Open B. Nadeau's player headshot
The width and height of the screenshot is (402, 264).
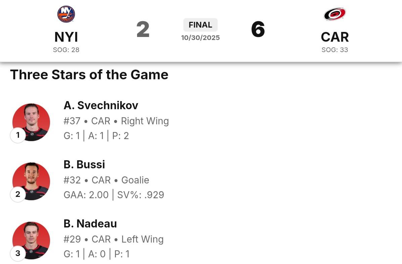point(31,240)
